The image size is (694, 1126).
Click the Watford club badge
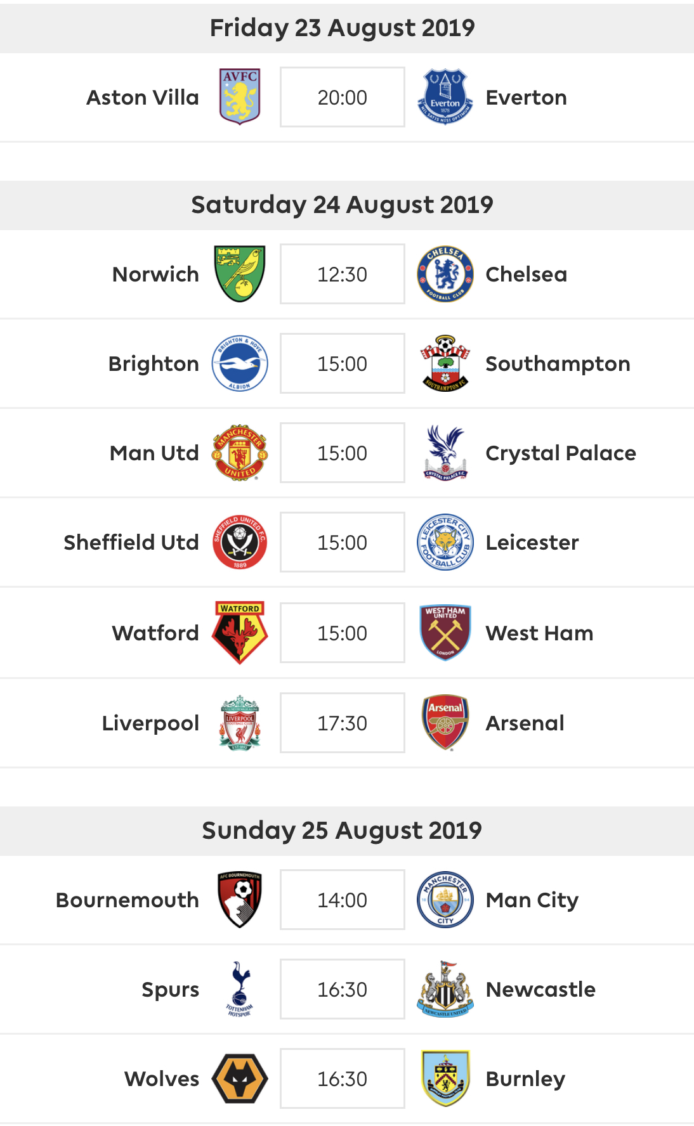pos(240,633)
